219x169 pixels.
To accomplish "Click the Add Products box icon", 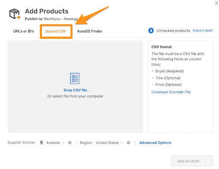I will [x=15, y=14].
